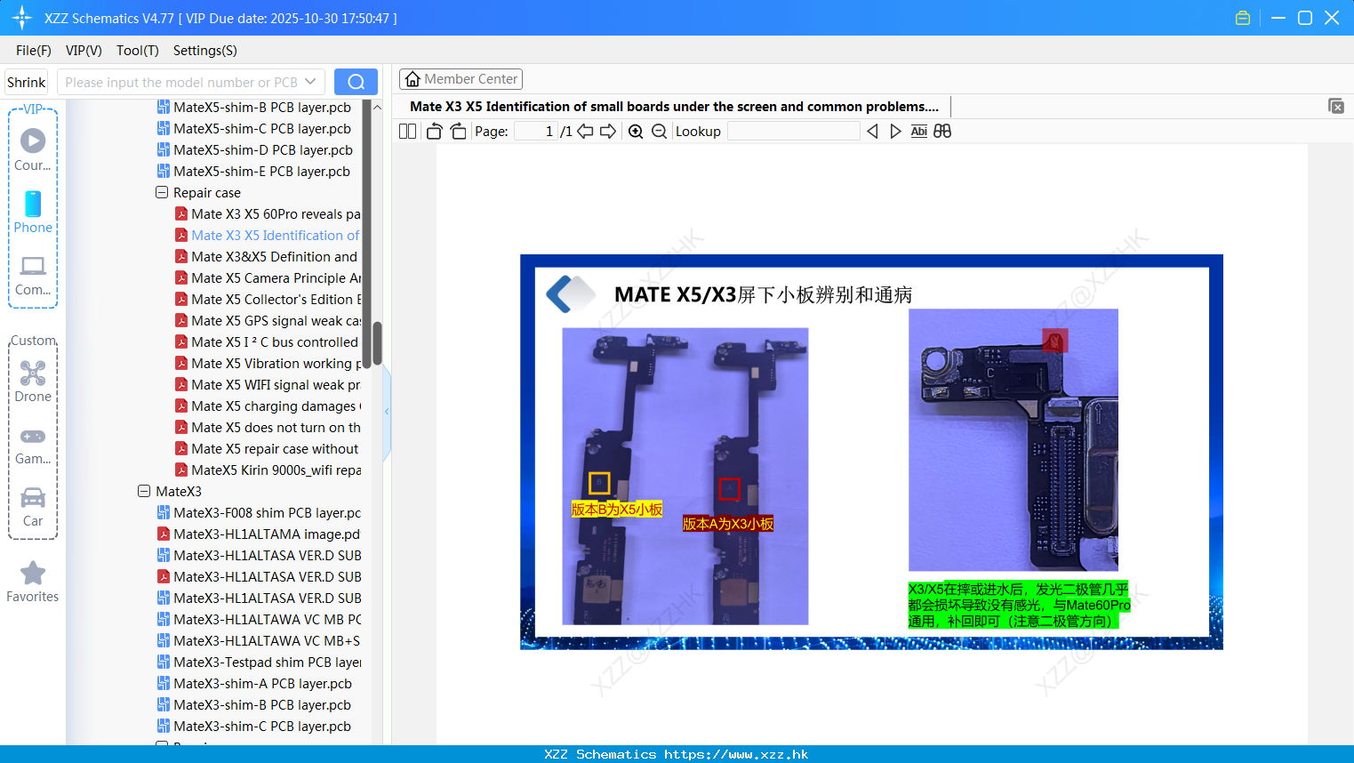Collapse the side panel handle
Viewport: 1354px width, 763px height.
coord(387,411)
